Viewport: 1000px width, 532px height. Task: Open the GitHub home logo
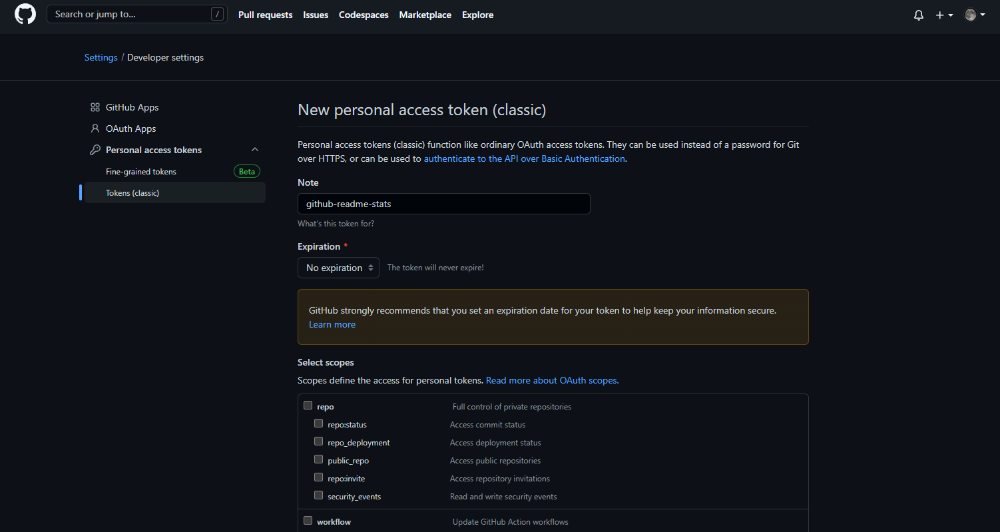coord(25,15)
